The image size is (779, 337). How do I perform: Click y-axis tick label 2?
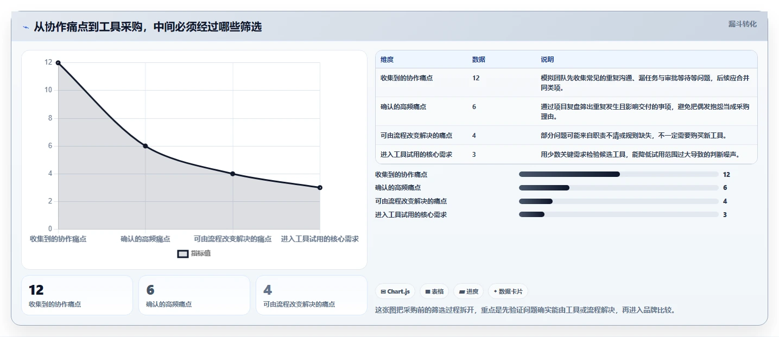click(50, 201)
